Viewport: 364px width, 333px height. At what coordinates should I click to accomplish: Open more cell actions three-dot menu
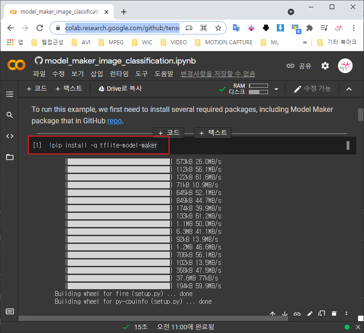pos(346,313)
